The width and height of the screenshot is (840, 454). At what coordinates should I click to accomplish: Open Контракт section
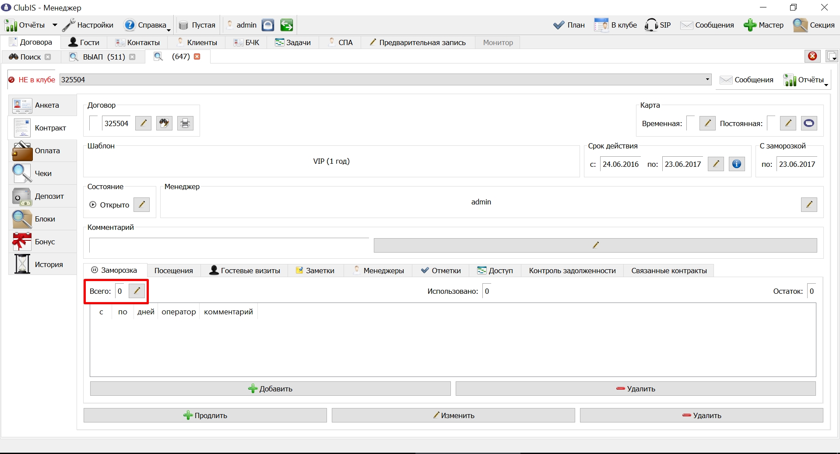42,128
